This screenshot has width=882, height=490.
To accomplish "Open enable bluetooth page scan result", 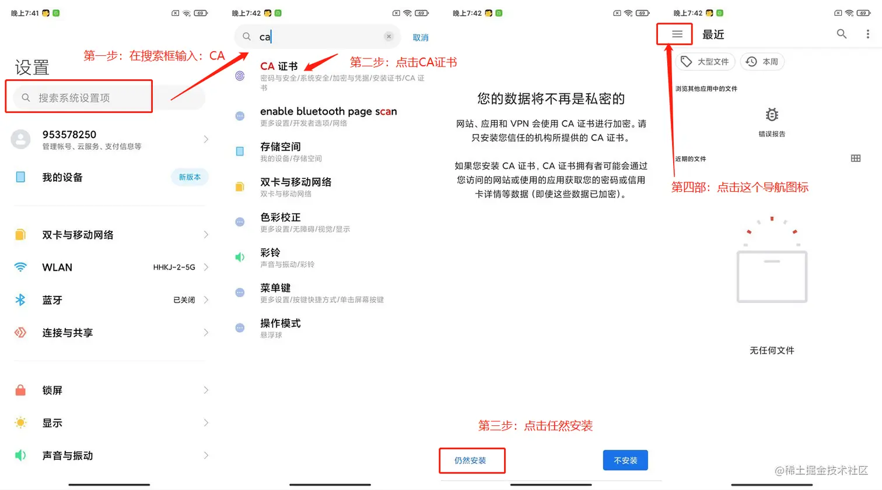I will coord(330,116).
